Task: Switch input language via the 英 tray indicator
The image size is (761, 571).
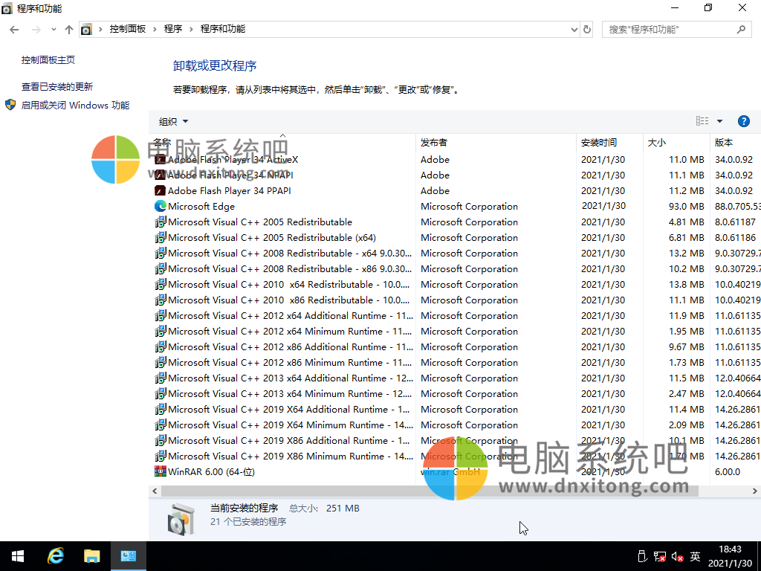Action: (695, 555)
